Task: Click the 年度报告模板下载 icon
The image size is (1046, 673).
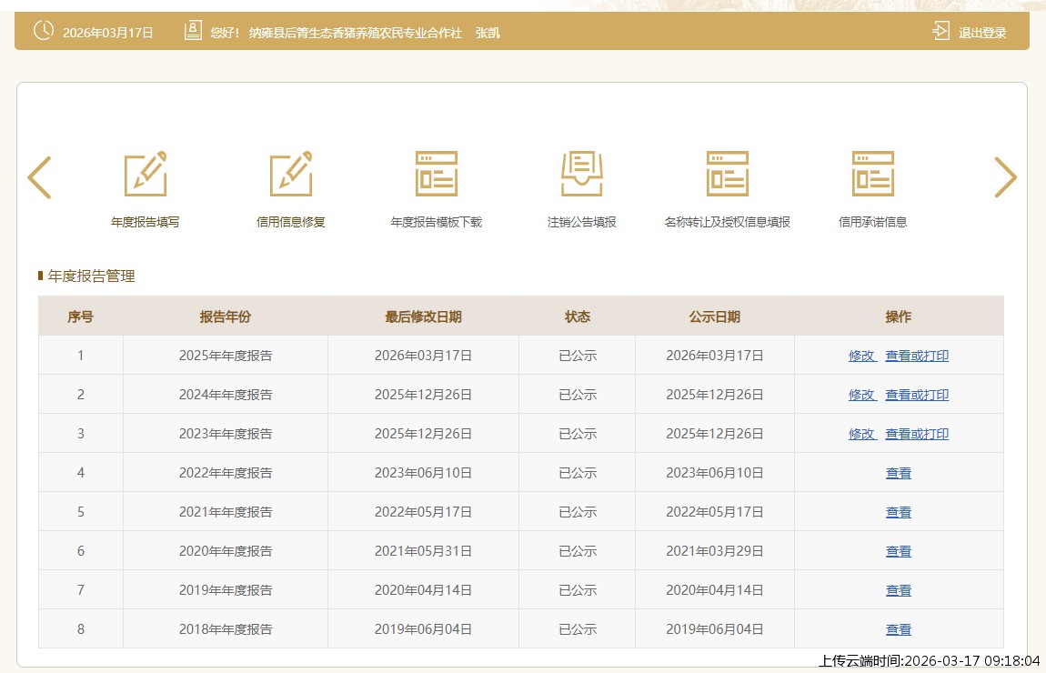Action: [x=437, y=174]
